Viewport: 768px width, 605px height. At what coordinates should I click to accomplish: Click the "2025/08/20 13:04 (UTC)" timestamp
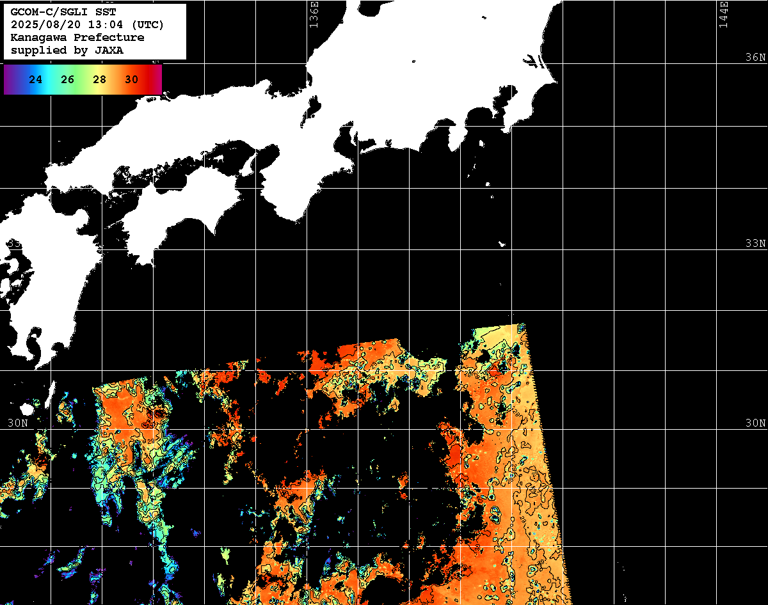tap(88, 25)
